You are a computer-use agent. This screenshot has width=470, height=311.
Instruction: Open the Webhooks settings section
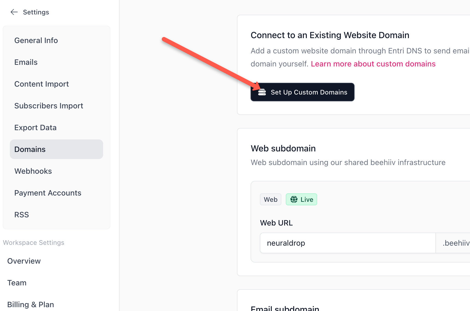pos(33,171)
